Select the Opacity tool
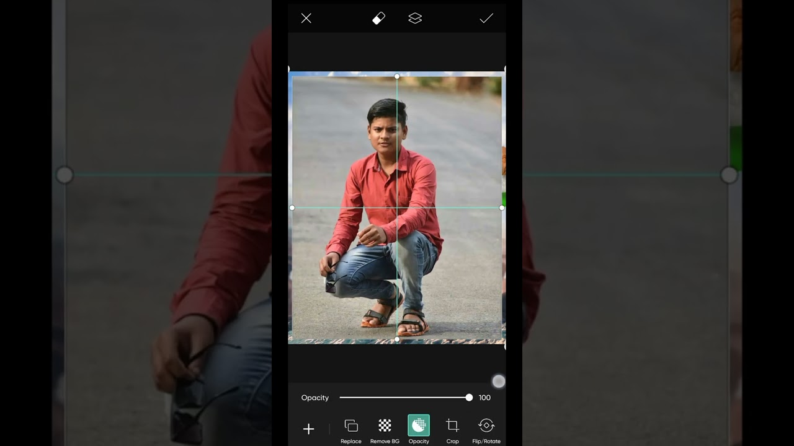Screen dimensions: 794x446 [x=419, y=430]
